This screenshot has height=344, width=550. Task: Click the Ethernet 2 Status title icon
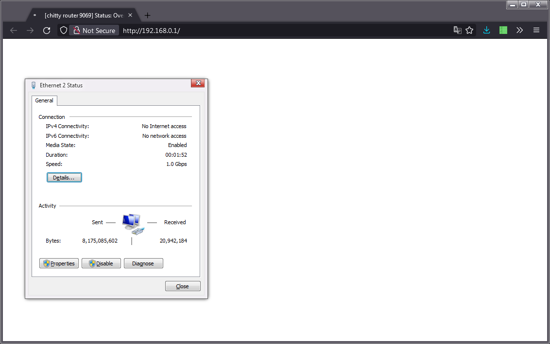tap(34, 85)
